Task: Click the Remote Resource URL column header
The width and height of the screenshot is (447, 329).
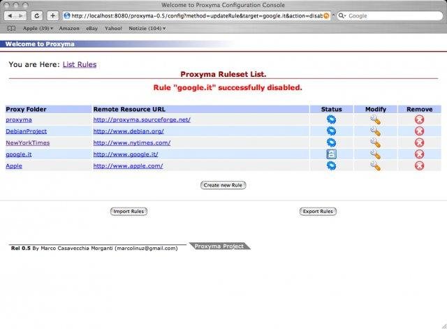Action: coord(200,109)
